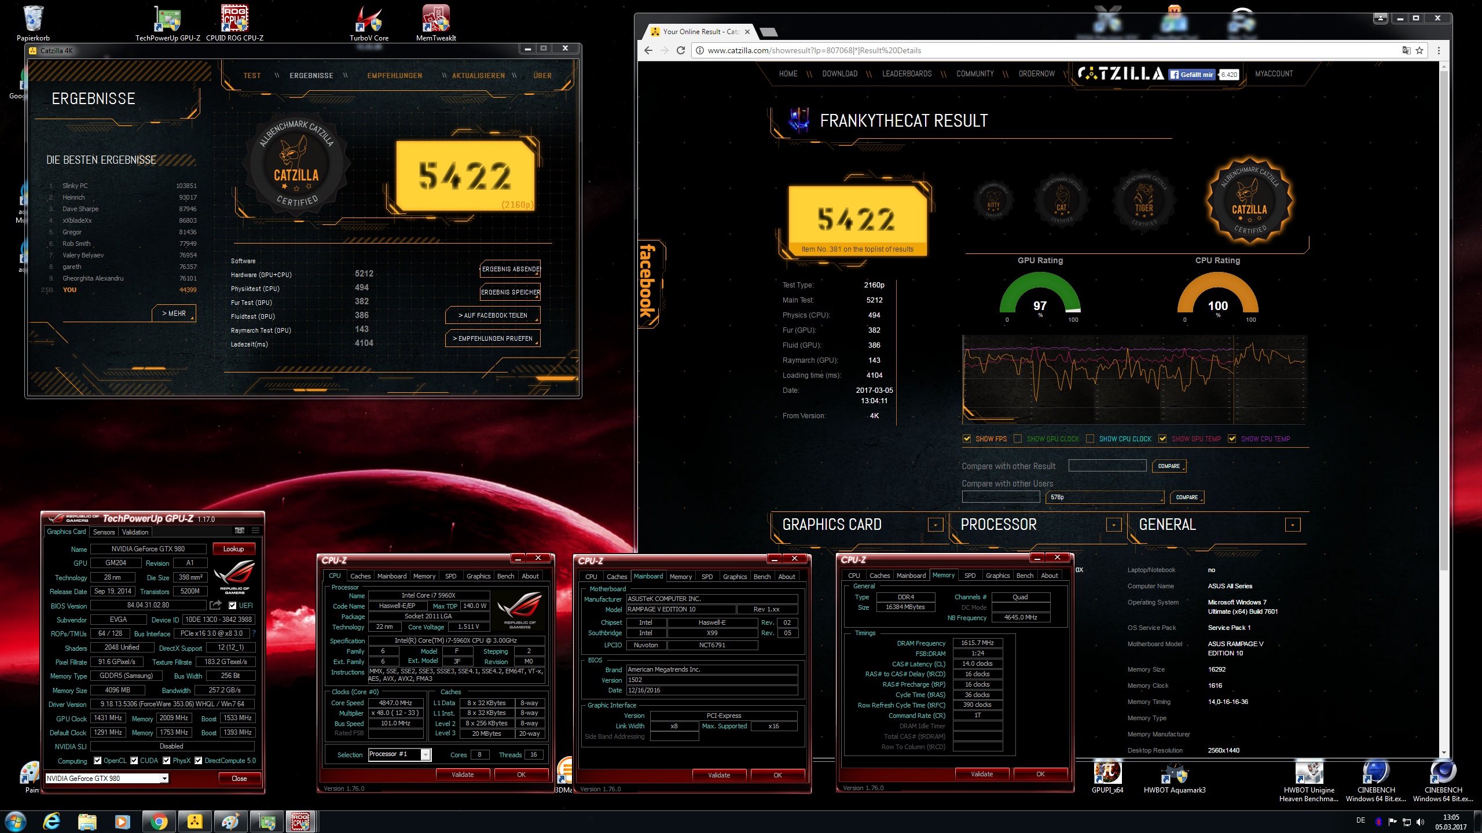Open CPUID ROG CPU-Z desktop shortcut
This screenshot has height=833, width=1482.
tap(235, 23)
